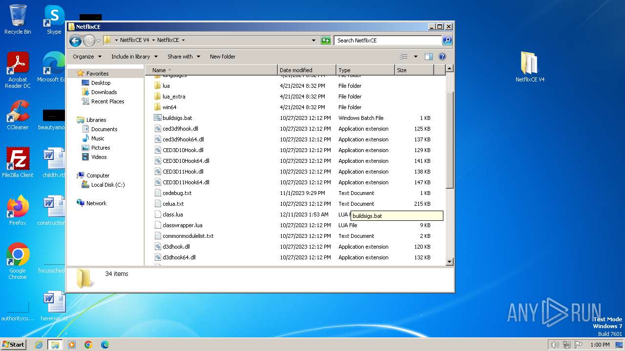Image resolution: width=625 pixels, height=351 pixels.
Task: Open the address bar history dropdown arrow
Action: (313, 40)
